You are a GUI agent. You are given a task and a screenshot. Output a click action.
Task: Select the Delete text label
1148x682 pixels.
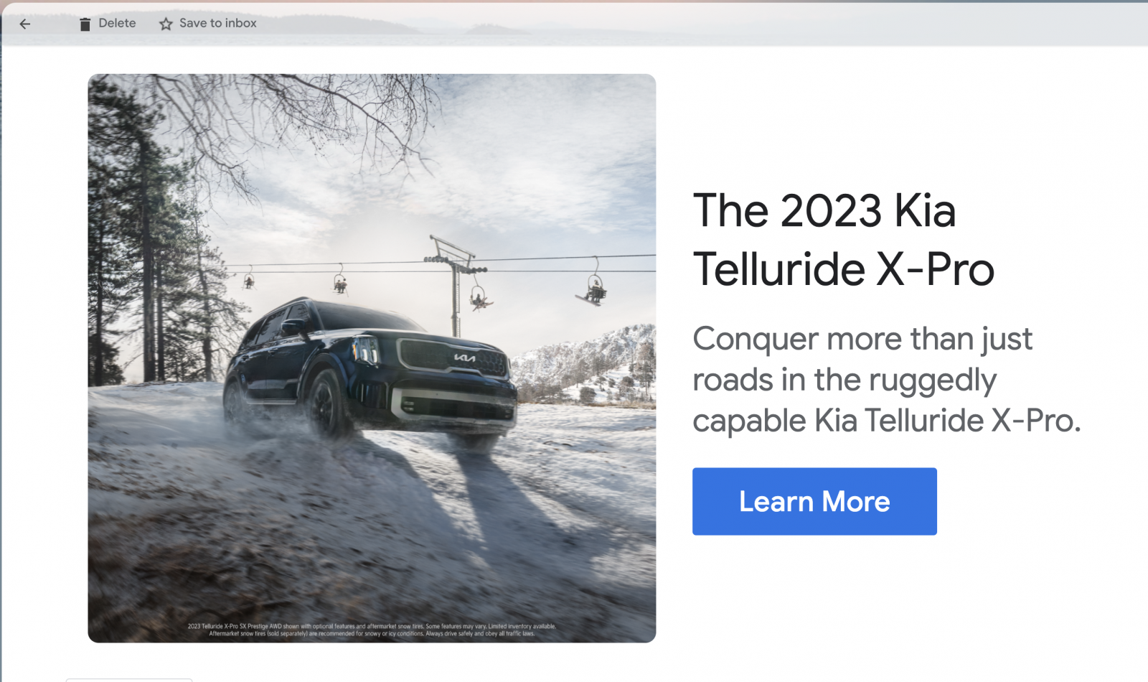117,23
